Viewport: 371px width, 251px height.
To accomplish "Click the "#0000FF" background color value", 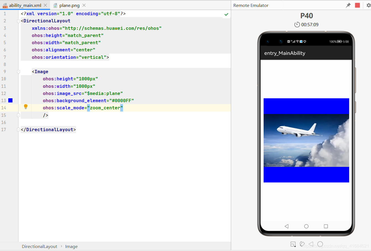I will point(122,101).
